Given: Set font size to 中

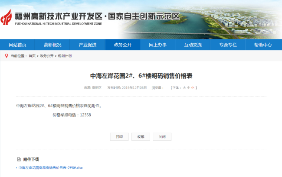Looking at the screenshot, I should pyautogui.click(x=188, y=88).
